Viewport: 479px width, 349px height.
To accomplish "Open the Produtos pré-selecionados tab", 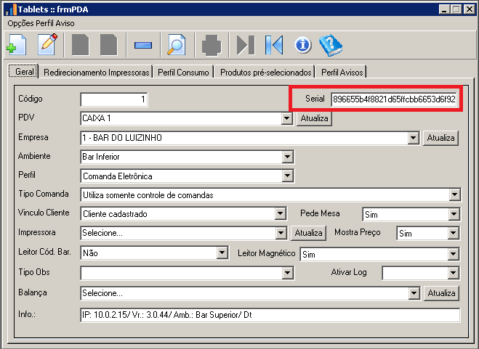I will [265, 73].
